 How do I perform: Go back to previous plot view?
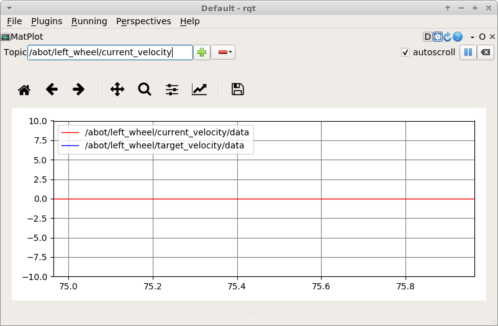(52, 89)
